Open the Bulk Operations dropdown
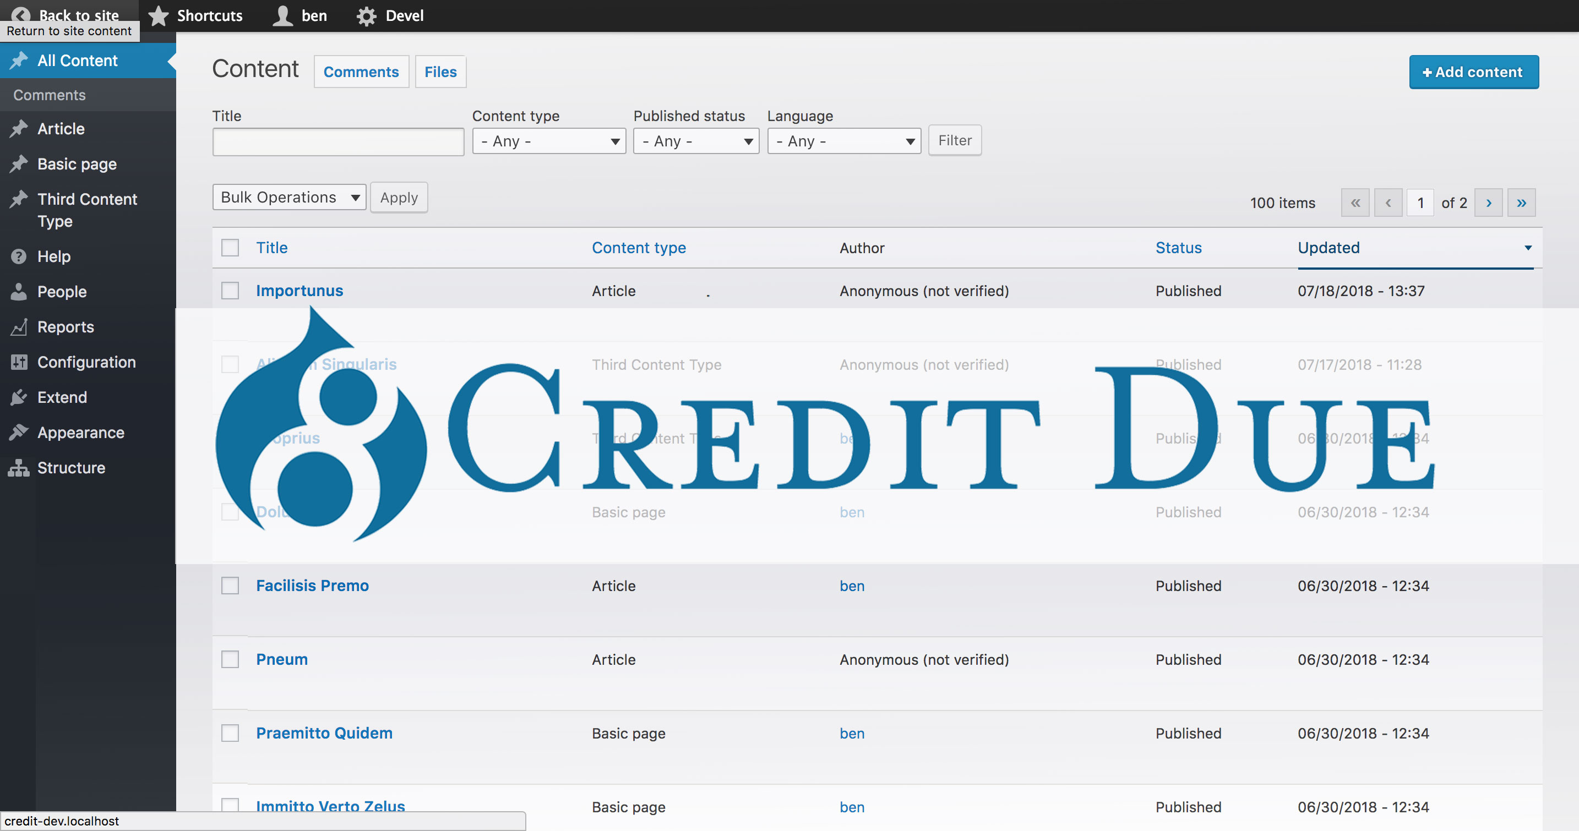The width and height of the screenshot is (1579, 831). [x=288, y=196]
